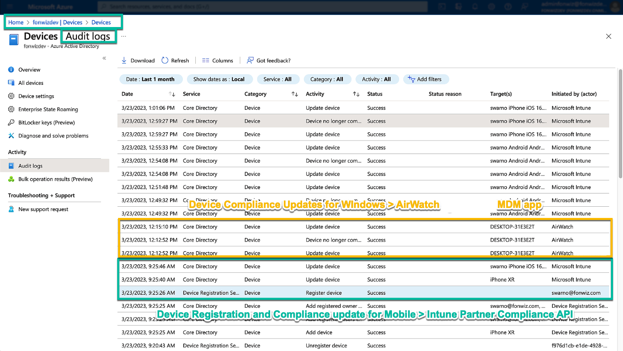
Task: Open Diagnose and solve problems
Action: [x=53, y=136]
